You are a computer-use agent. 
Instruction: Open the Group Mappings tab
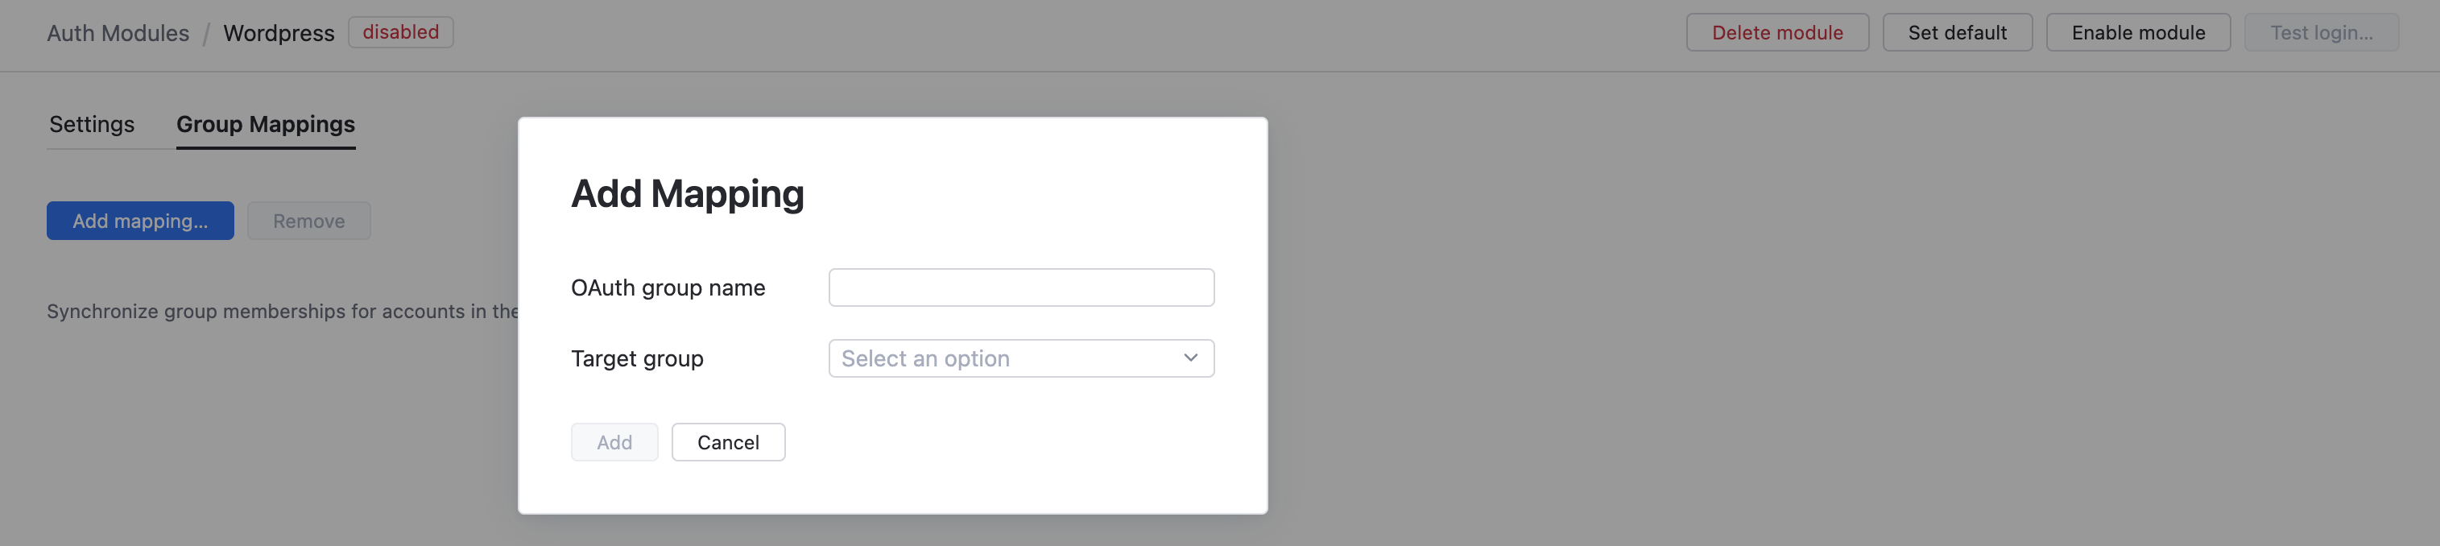pos(265,123)
